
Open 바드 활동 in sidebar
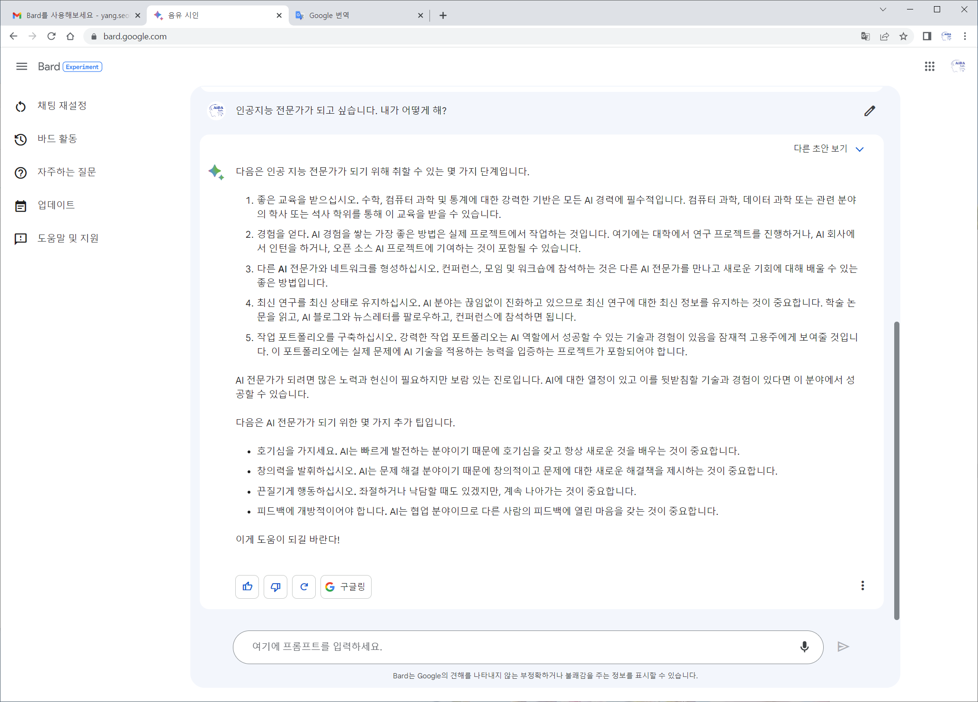click(x=57, y=139)
